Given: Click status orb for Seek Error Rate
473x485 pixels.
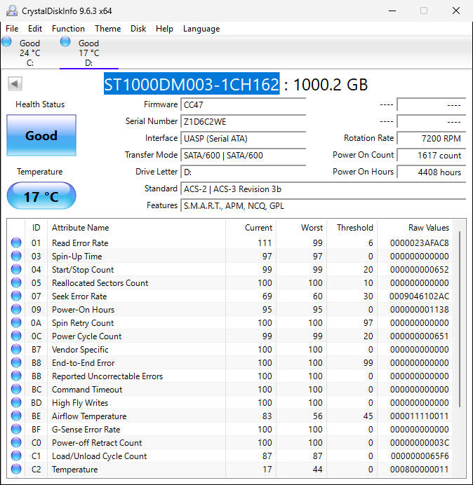Looking at the screenshot, I should (x=16, y=296).
